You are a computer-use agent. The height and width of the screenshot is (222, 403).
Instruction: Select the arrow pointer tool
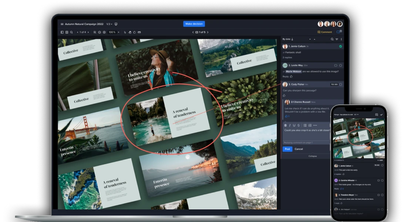tap(125, 32)
